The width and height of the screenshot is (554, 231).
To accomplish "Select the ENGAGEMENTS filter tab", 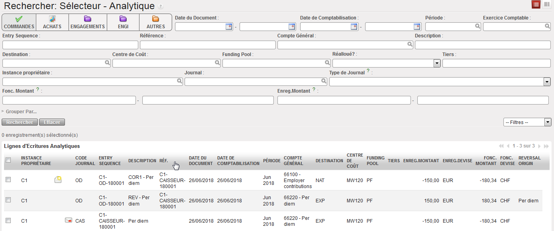I will click(87, 23).
